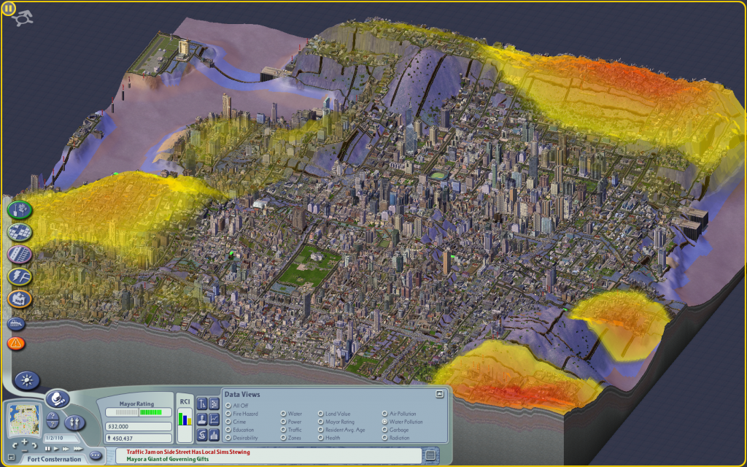This screenshot has height=467, width=747.
Task: Pause the simulation
Action: point(47,449)
